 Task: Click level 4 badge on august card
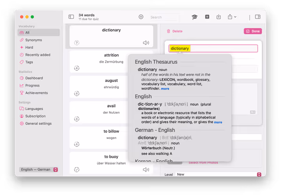point(77,94)
